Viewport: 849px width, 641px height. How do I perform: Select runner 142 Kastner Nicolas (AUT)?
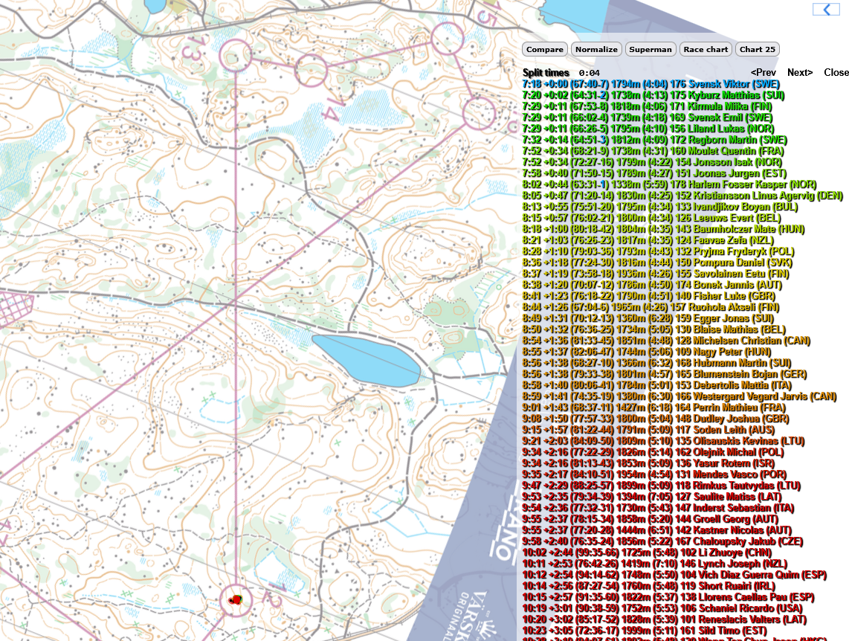click(x=656, y=530)
